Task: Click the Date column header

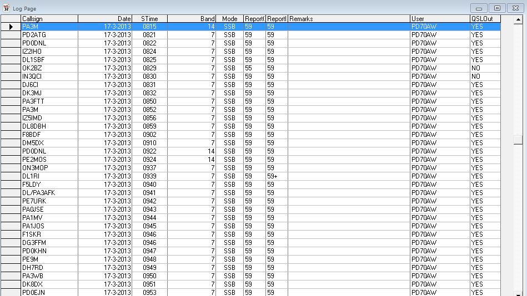Action: click(x=105, y=19)
